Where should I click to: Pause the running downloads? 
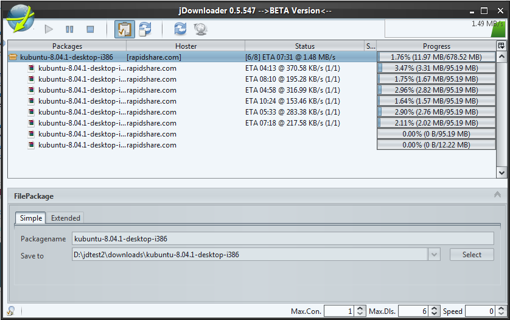click(x=69, y=29)
